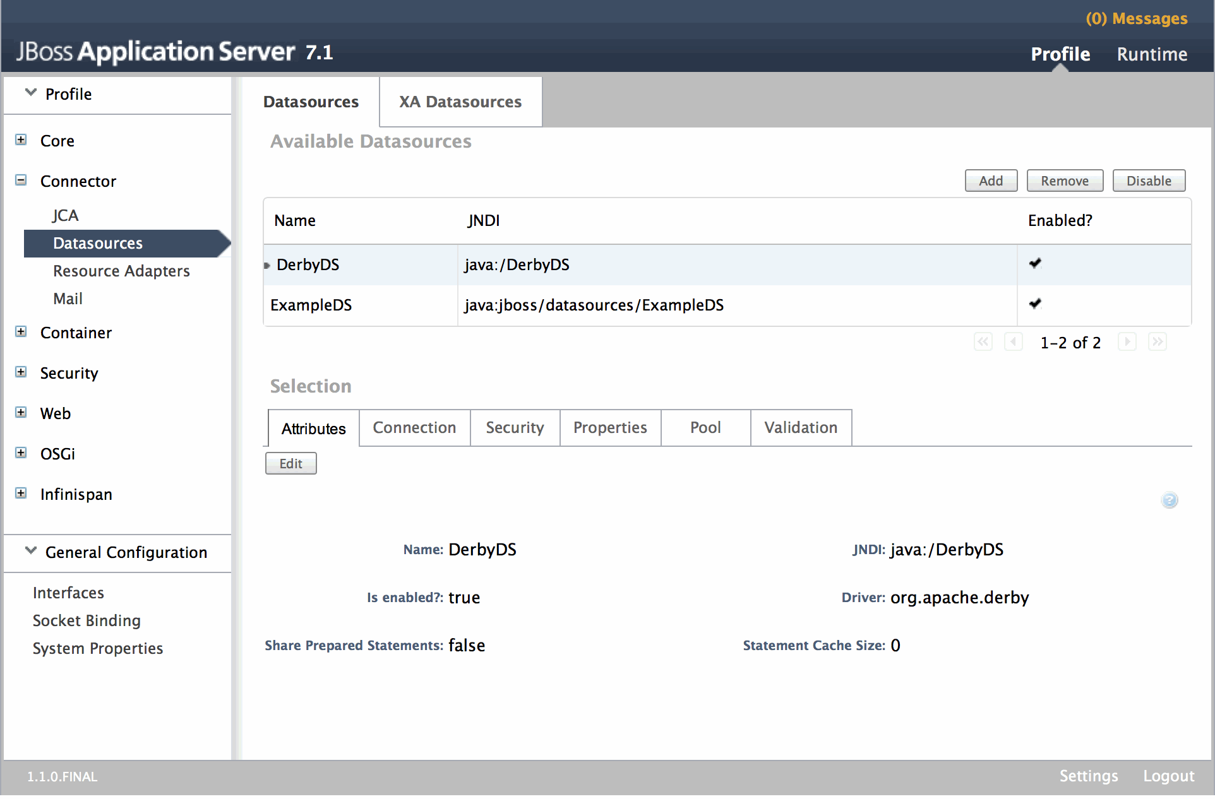
Task: Go to next page arrow in pager
Action: pyautogui.click(x=1127, y=342)
